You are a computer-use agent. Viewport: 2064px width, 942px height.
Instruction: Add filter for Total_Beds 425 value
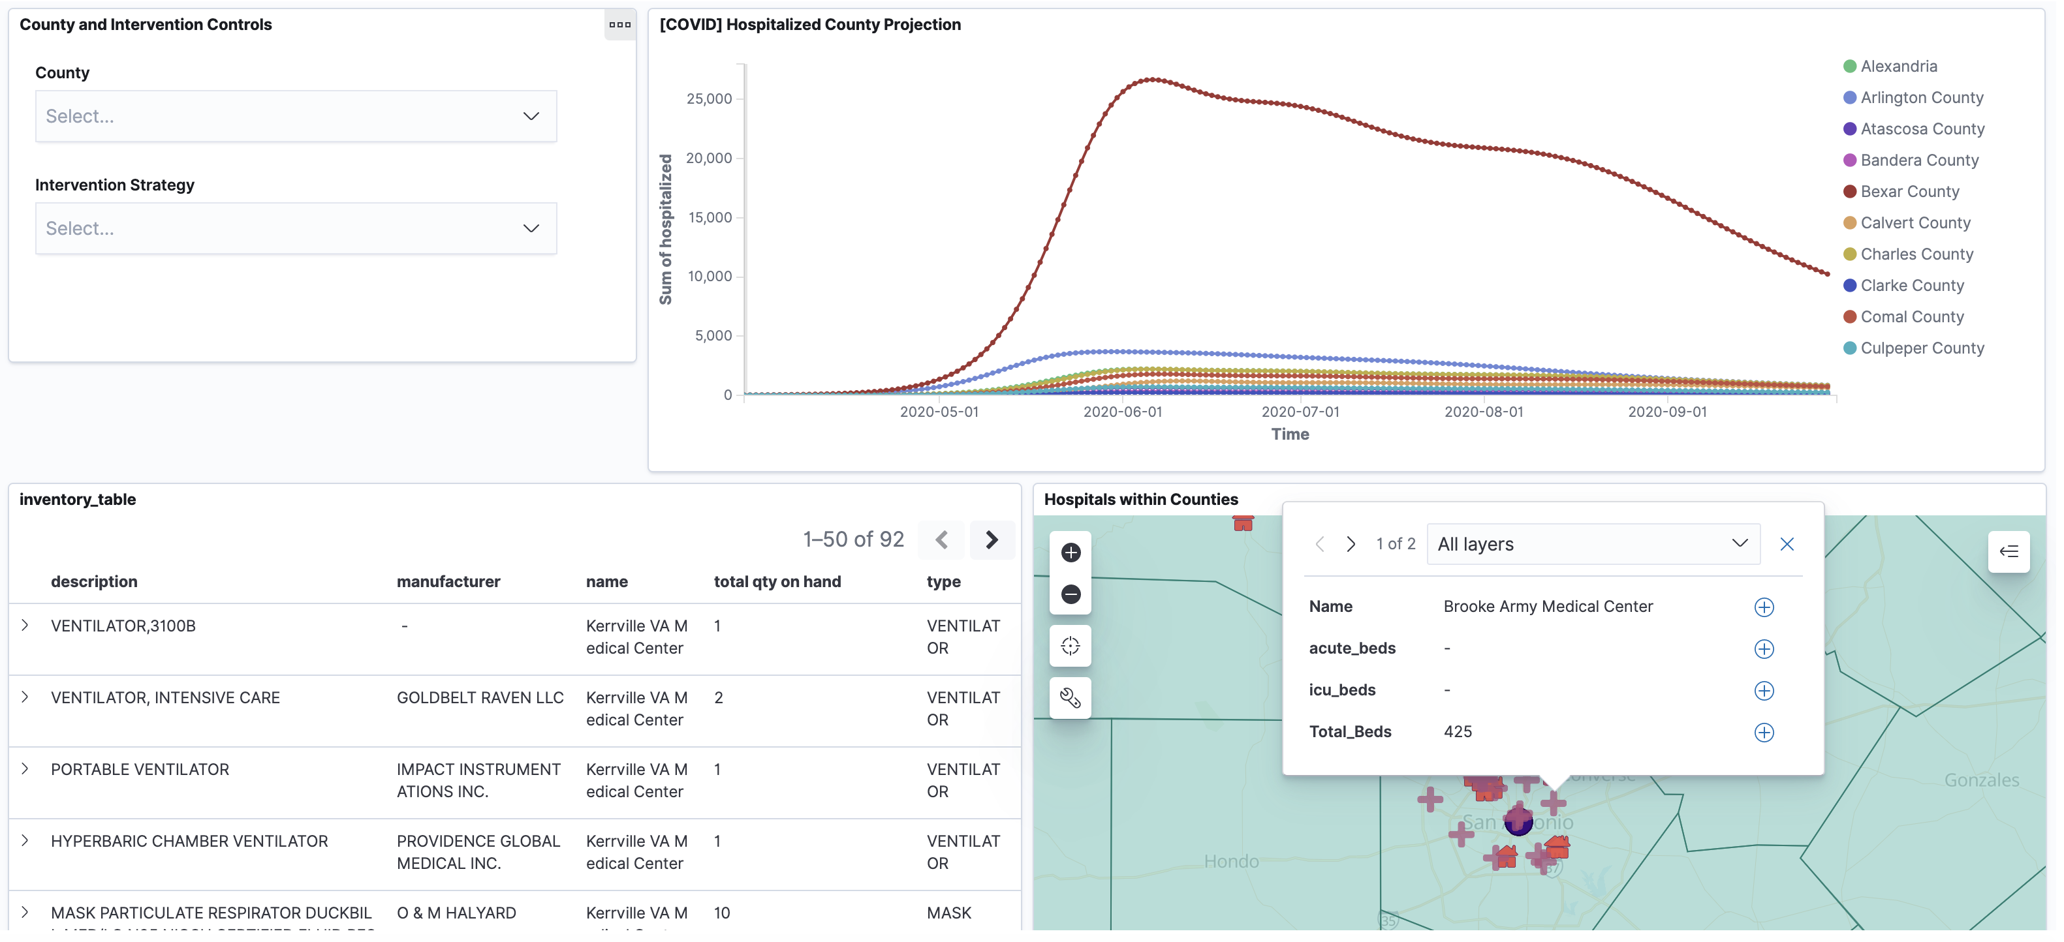(1764, 733)
